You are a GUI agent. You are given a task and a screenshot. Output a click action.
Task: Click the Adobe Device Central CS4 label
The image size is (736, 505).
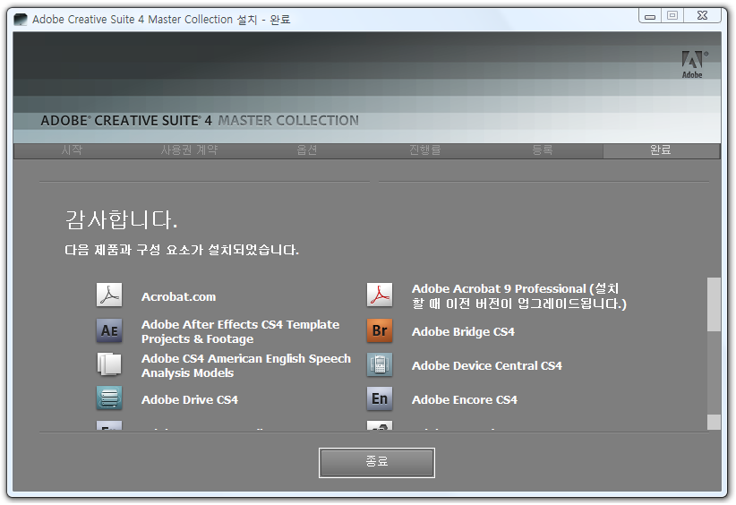(487, 366)
